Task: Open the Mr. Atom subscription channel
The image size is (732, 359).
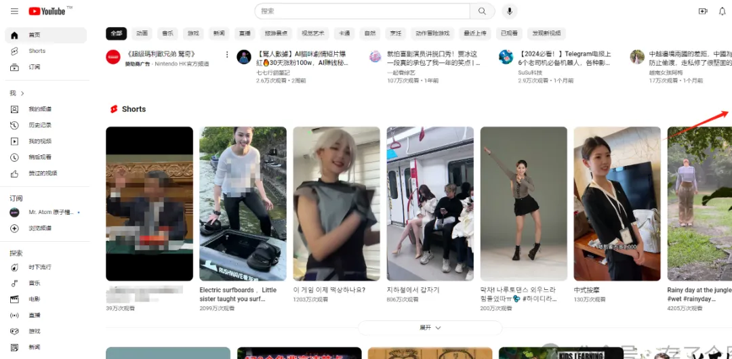Action: (46, 213)
